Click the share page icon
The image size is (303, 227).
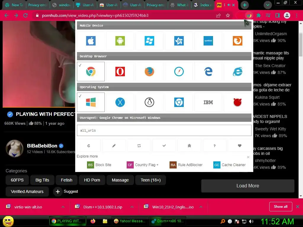[218, 15]
